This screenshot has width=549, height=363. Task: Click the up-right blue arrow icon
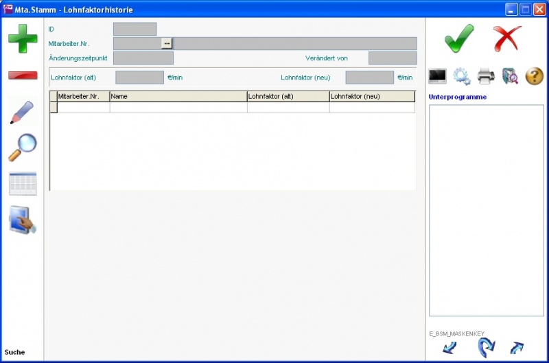pos(517,347)
